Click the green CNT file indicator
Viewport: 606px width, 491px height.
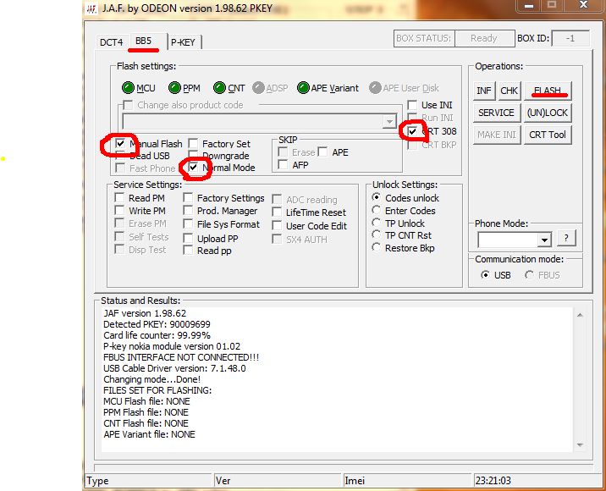(219, 88)
